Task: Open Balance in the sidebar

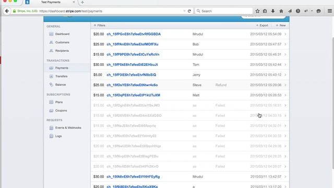Action: click(x=61, y=85)
